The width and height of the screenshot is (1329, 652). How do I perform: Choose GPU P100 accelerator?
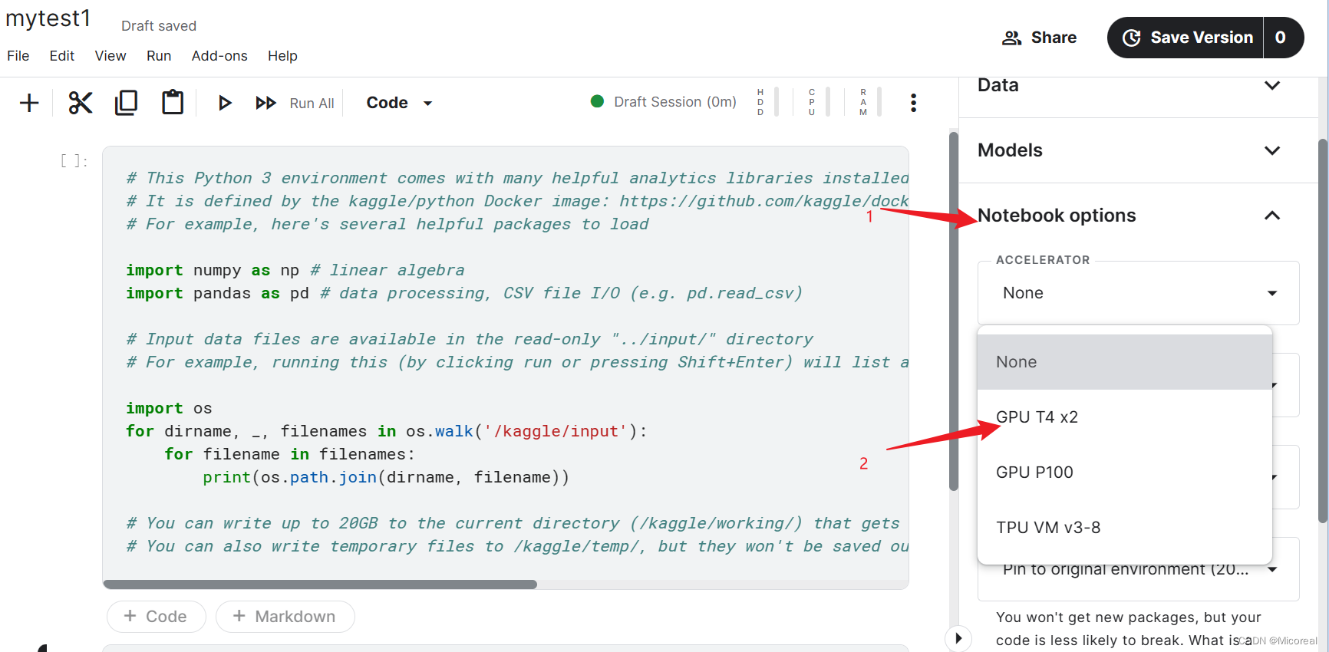[1125, 473]
